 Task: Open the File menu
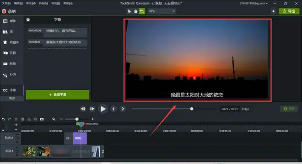pyautogui.click(x=6, y=3)
